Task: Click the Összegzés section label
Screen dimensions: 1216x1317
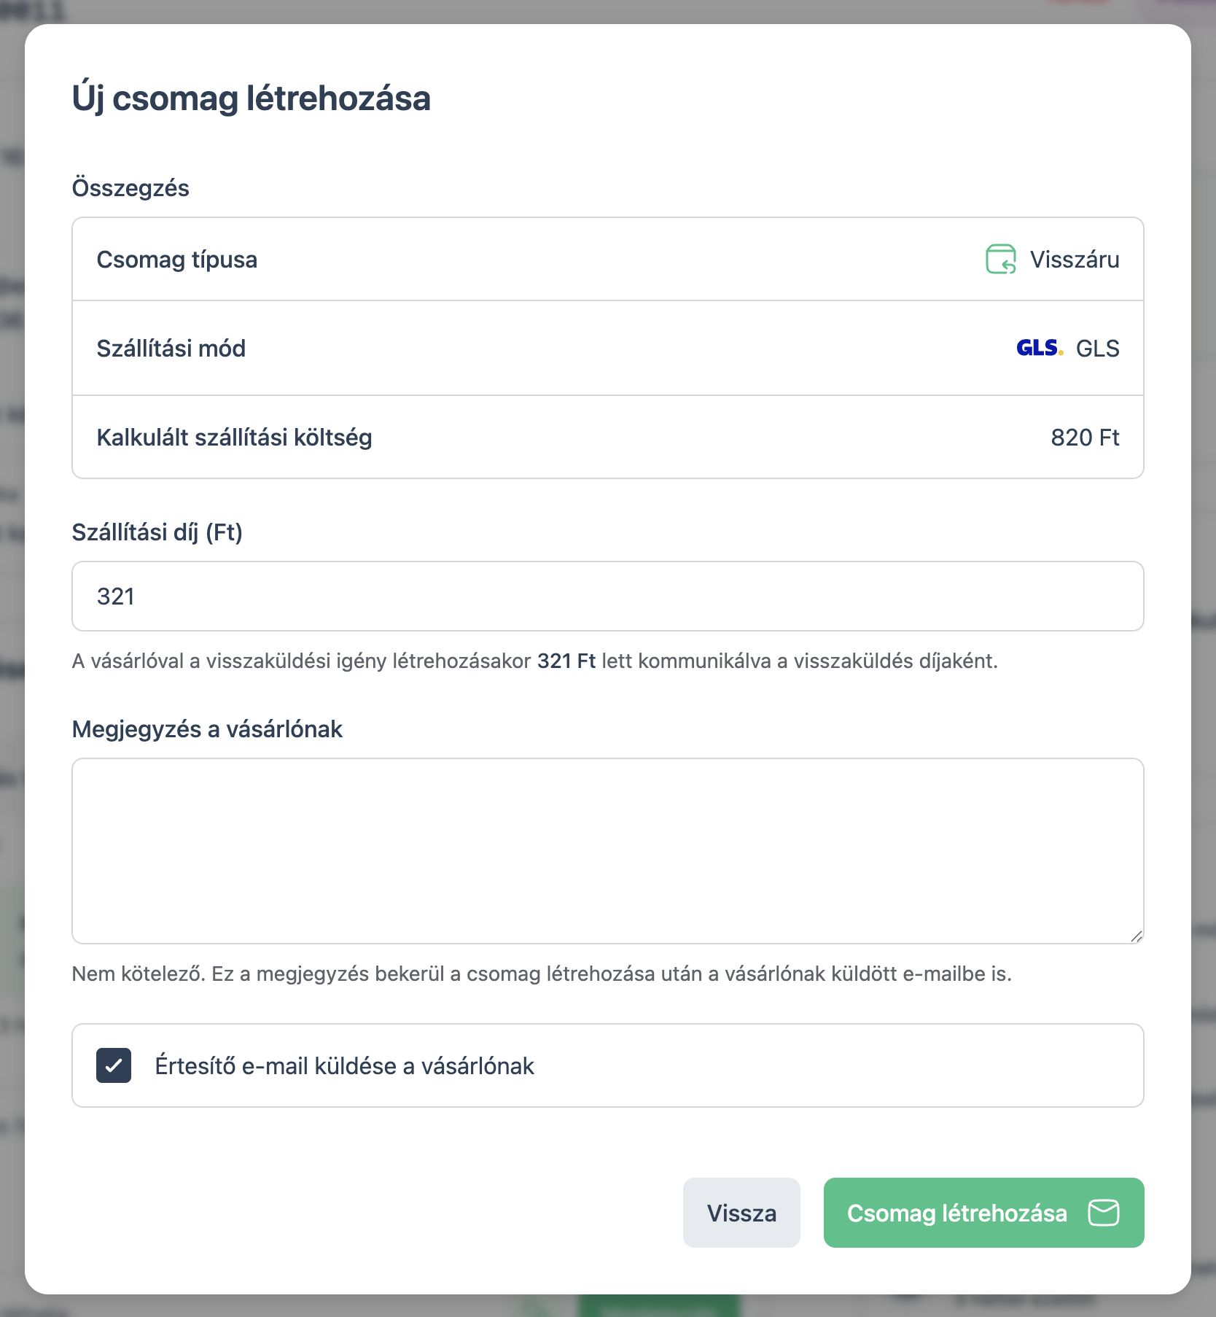Action: [x=130, y=188]
